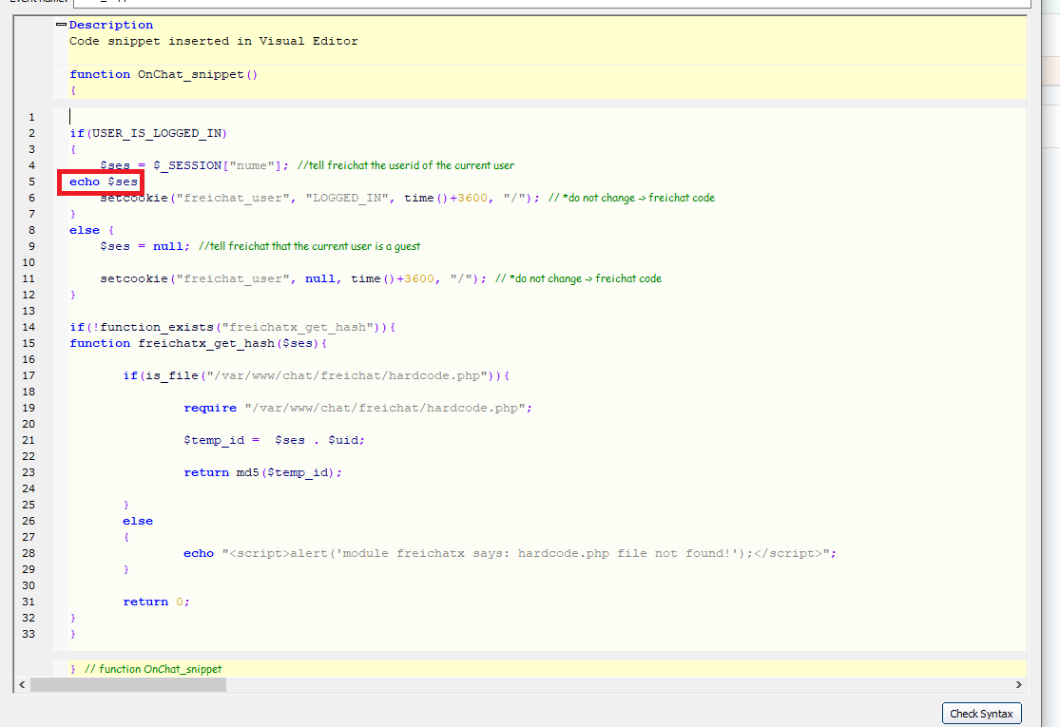Click '$ses = null;' on line 9
Screen dimensions: 1060x727
(x=145, y=247)
